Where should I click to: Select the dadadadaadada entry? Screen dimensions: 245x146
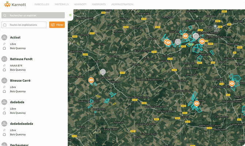(x=22, y=123)
